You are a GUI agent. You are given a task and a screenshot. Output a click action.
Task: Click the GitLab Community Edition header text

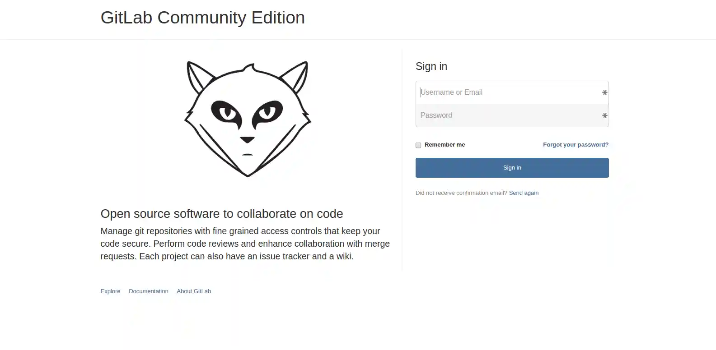203,18
